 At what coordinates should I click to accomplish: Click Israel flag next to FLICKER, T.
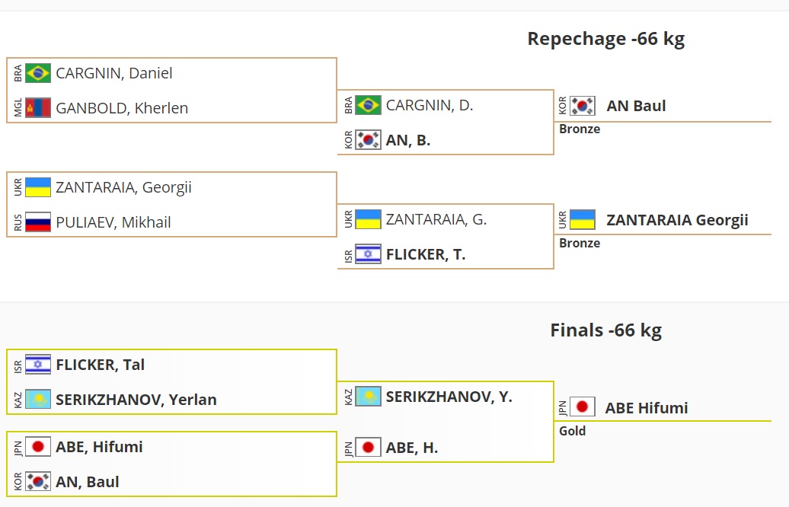pos(369,254)
